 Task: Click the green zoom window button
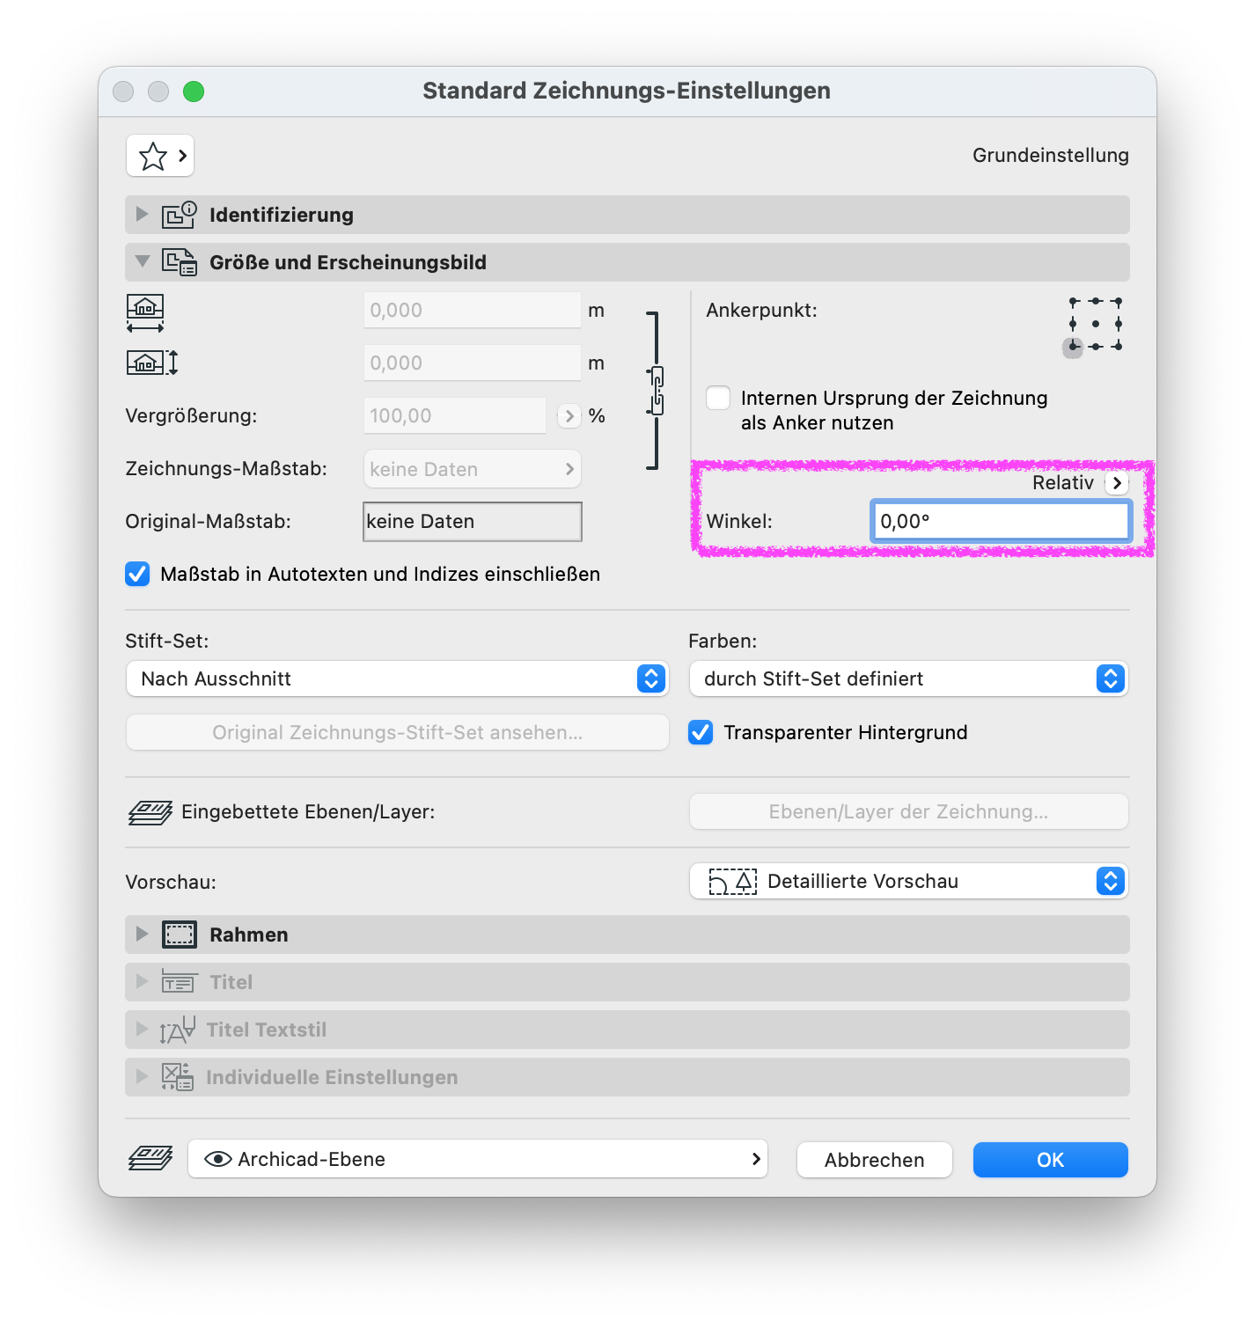pyautogui.click(x=194, y=92)
